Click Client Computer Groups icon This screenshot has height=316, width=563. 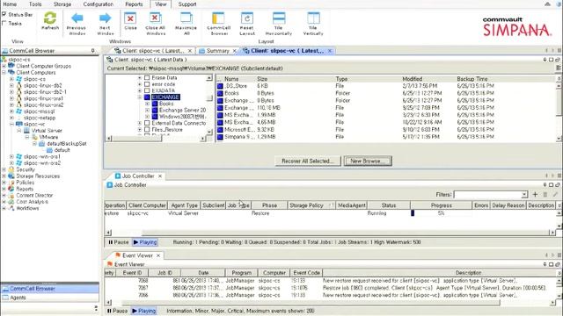click(x=11, y=66)
